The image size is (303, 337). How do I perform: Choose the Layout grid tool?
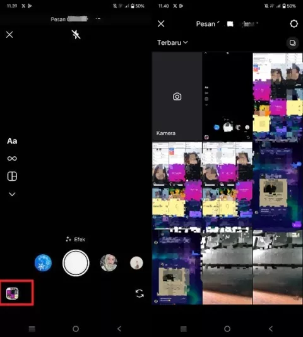(x=12, y=176)
